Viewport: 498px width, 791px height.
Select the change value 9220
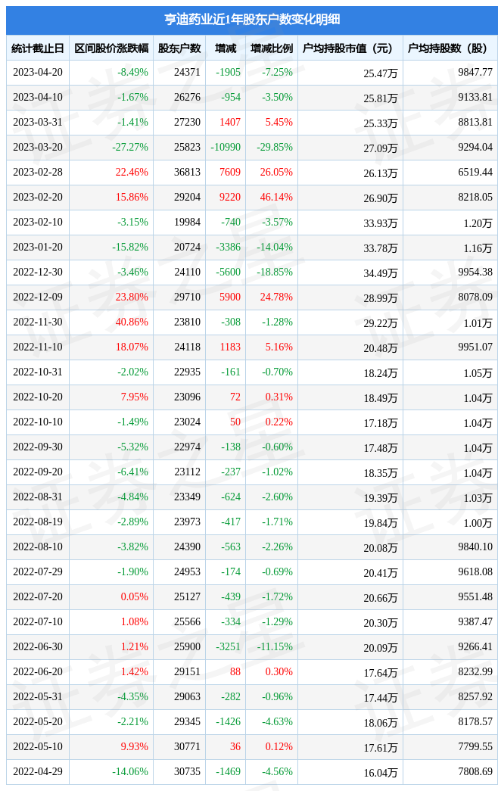(x=230, y=198)
